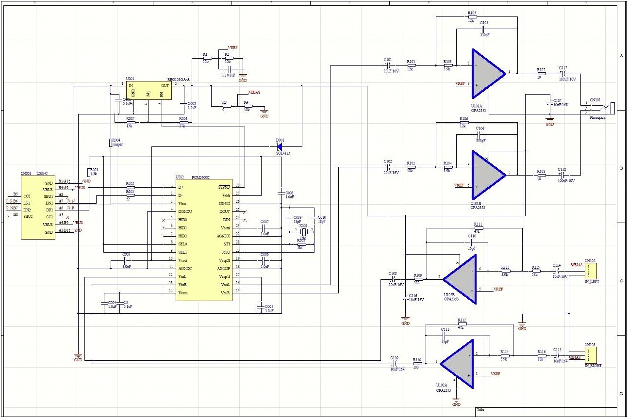Screen dimensions: 628x418
Task: Select resistor R114 3.9k
Action: click(x=505, y=355)
